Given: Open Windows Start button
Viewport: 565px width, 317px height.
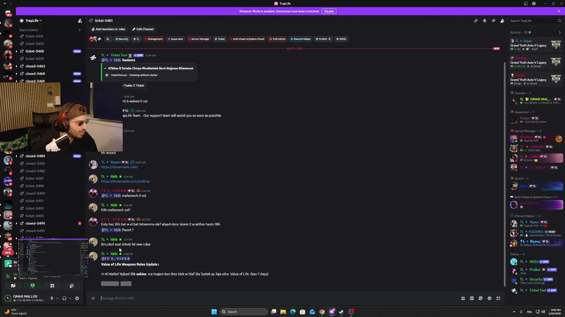Looking at the screenshot, I should point(214,312).
